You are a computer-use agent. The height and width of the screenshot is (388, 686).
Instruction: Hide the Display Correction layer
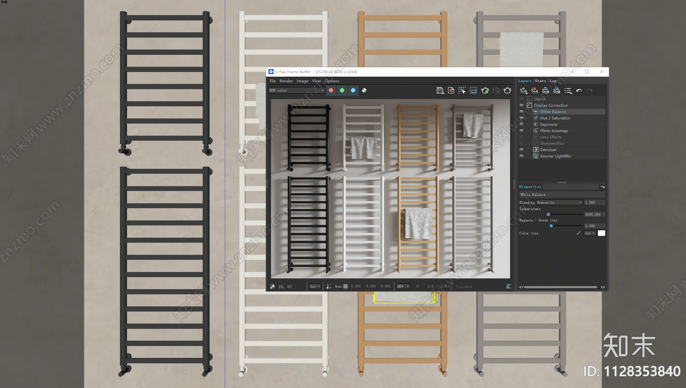tap(521, 105)
